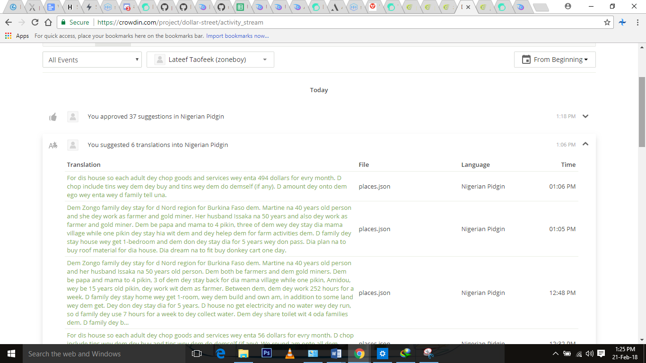Screen dimensions: 646x363
Task: Click 'You approved 37 suggestions in Nigerian Pidgin'
Action: 156,117
